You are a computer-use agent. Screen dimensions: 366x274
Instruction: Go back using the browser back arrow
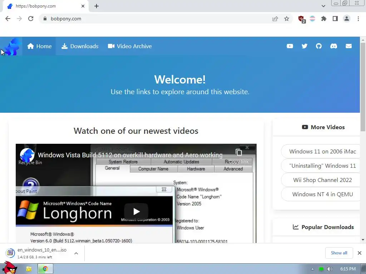click(8, 19)
